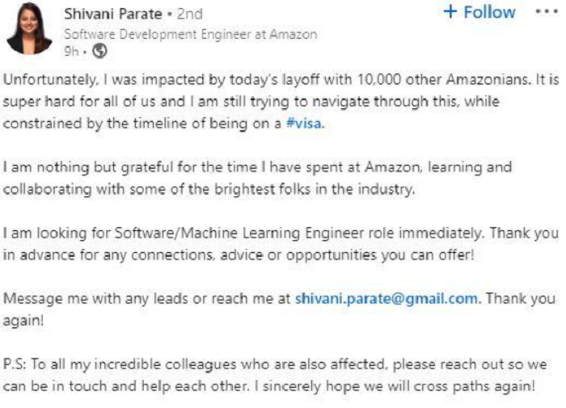This screenshot has width=566, height=408.
Task: Click the plus icon beside Follow
Action: click(451, 12)
